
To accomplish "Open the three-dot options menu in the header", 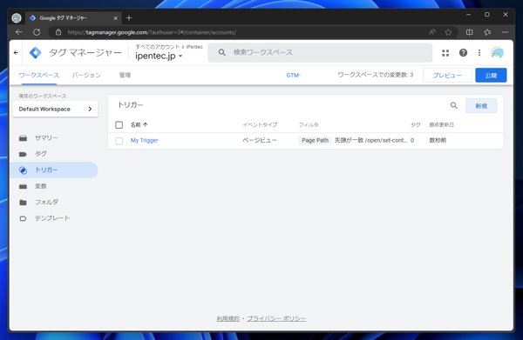I will pyautogui.click(x=479, y=52).
